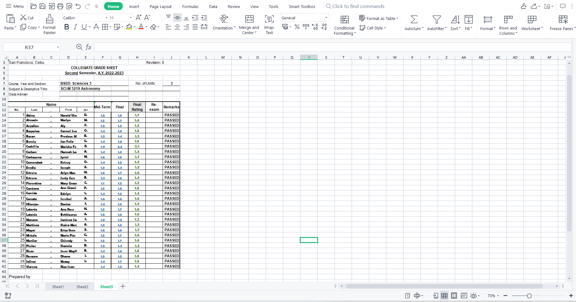Image resolution: width=576 pixels, height=302 pixels.
Task: Toggle middle vertical alignment
Action: pos(177,17)
